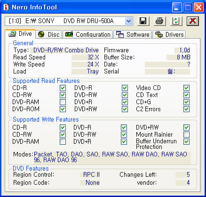Open the Configuration tab
Image resolution: width=206 pixels, height=197 pixels.
pos(88,34)
